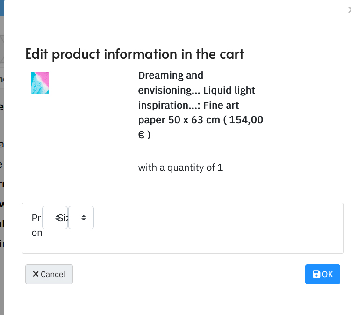This screenshot has height=315, width=351.
Task: Open the Size dropdown
Action: pyautogui.click(x=81, y=218)
